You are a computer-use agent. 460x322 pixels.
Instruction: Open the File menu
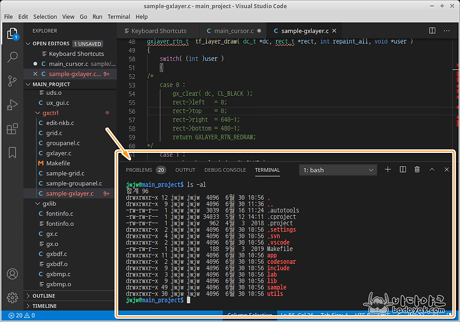pyautogui.click(x=9, y=17)
